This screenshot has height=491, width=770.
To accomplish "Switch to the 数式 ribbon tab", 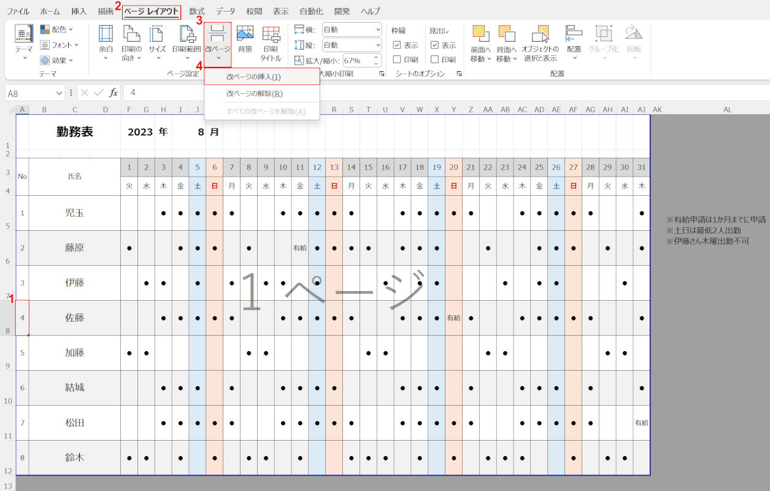I will [x=197, y=11].
